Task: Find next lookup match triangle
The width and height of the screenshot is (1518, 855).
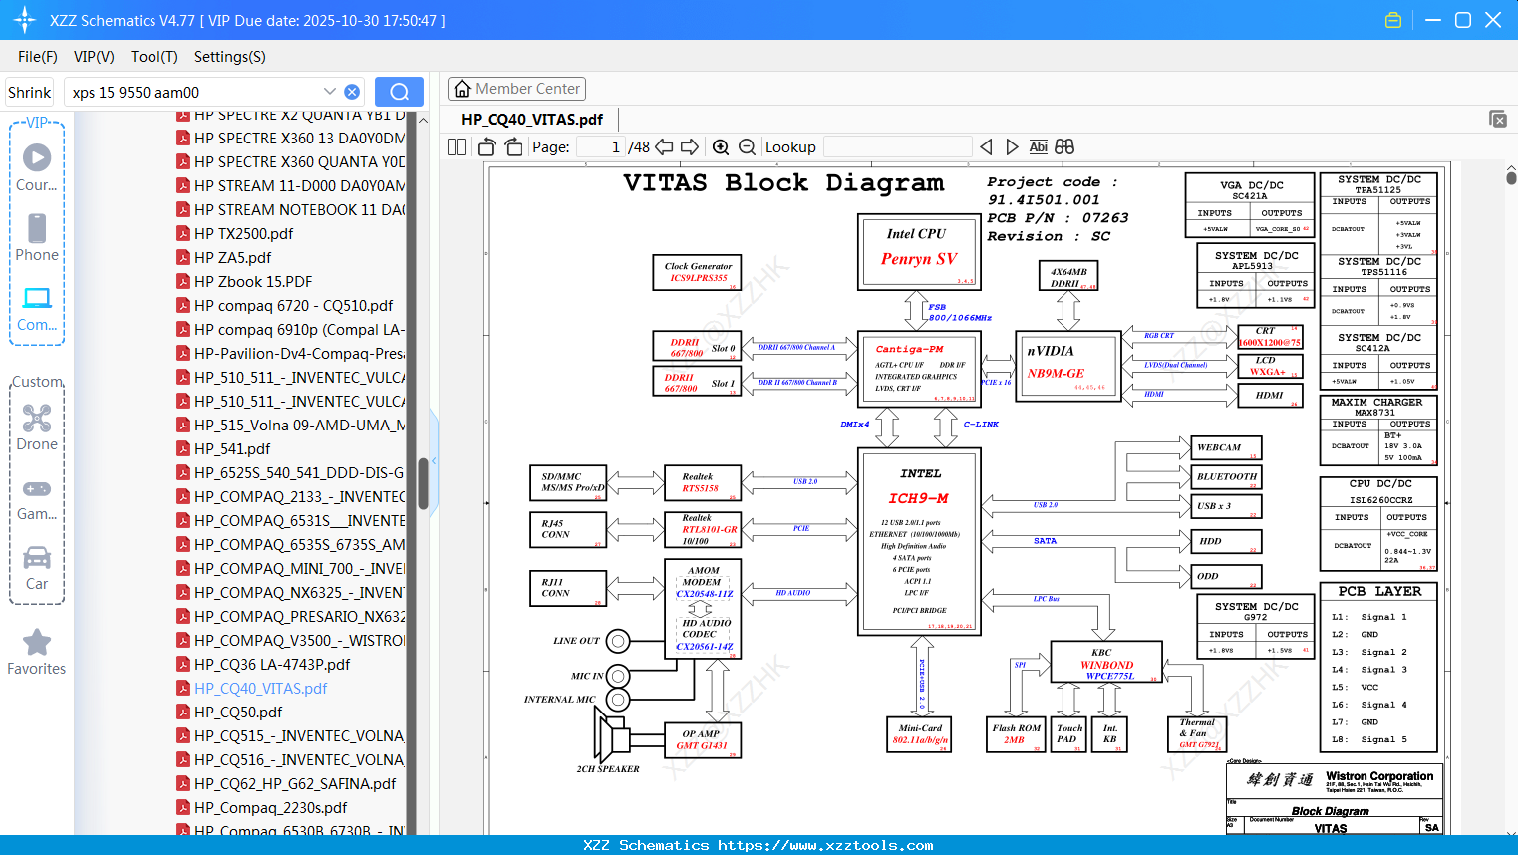Action: (x=1012, y=146)
